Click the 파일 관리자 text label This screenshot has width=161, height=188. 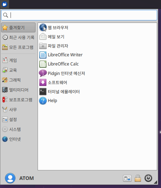(58, 46)
